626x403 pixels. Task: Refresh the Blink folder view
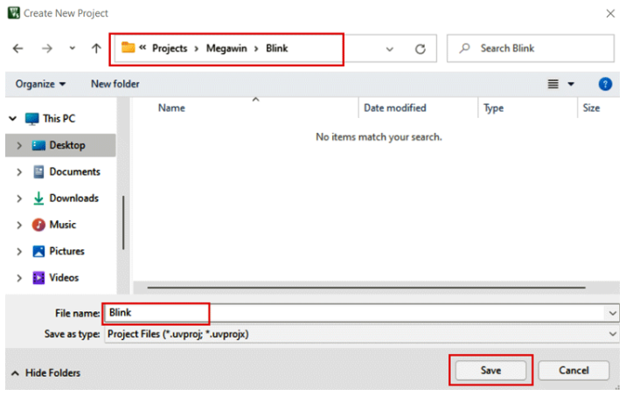pyautogui.click(x=420, y=49)
